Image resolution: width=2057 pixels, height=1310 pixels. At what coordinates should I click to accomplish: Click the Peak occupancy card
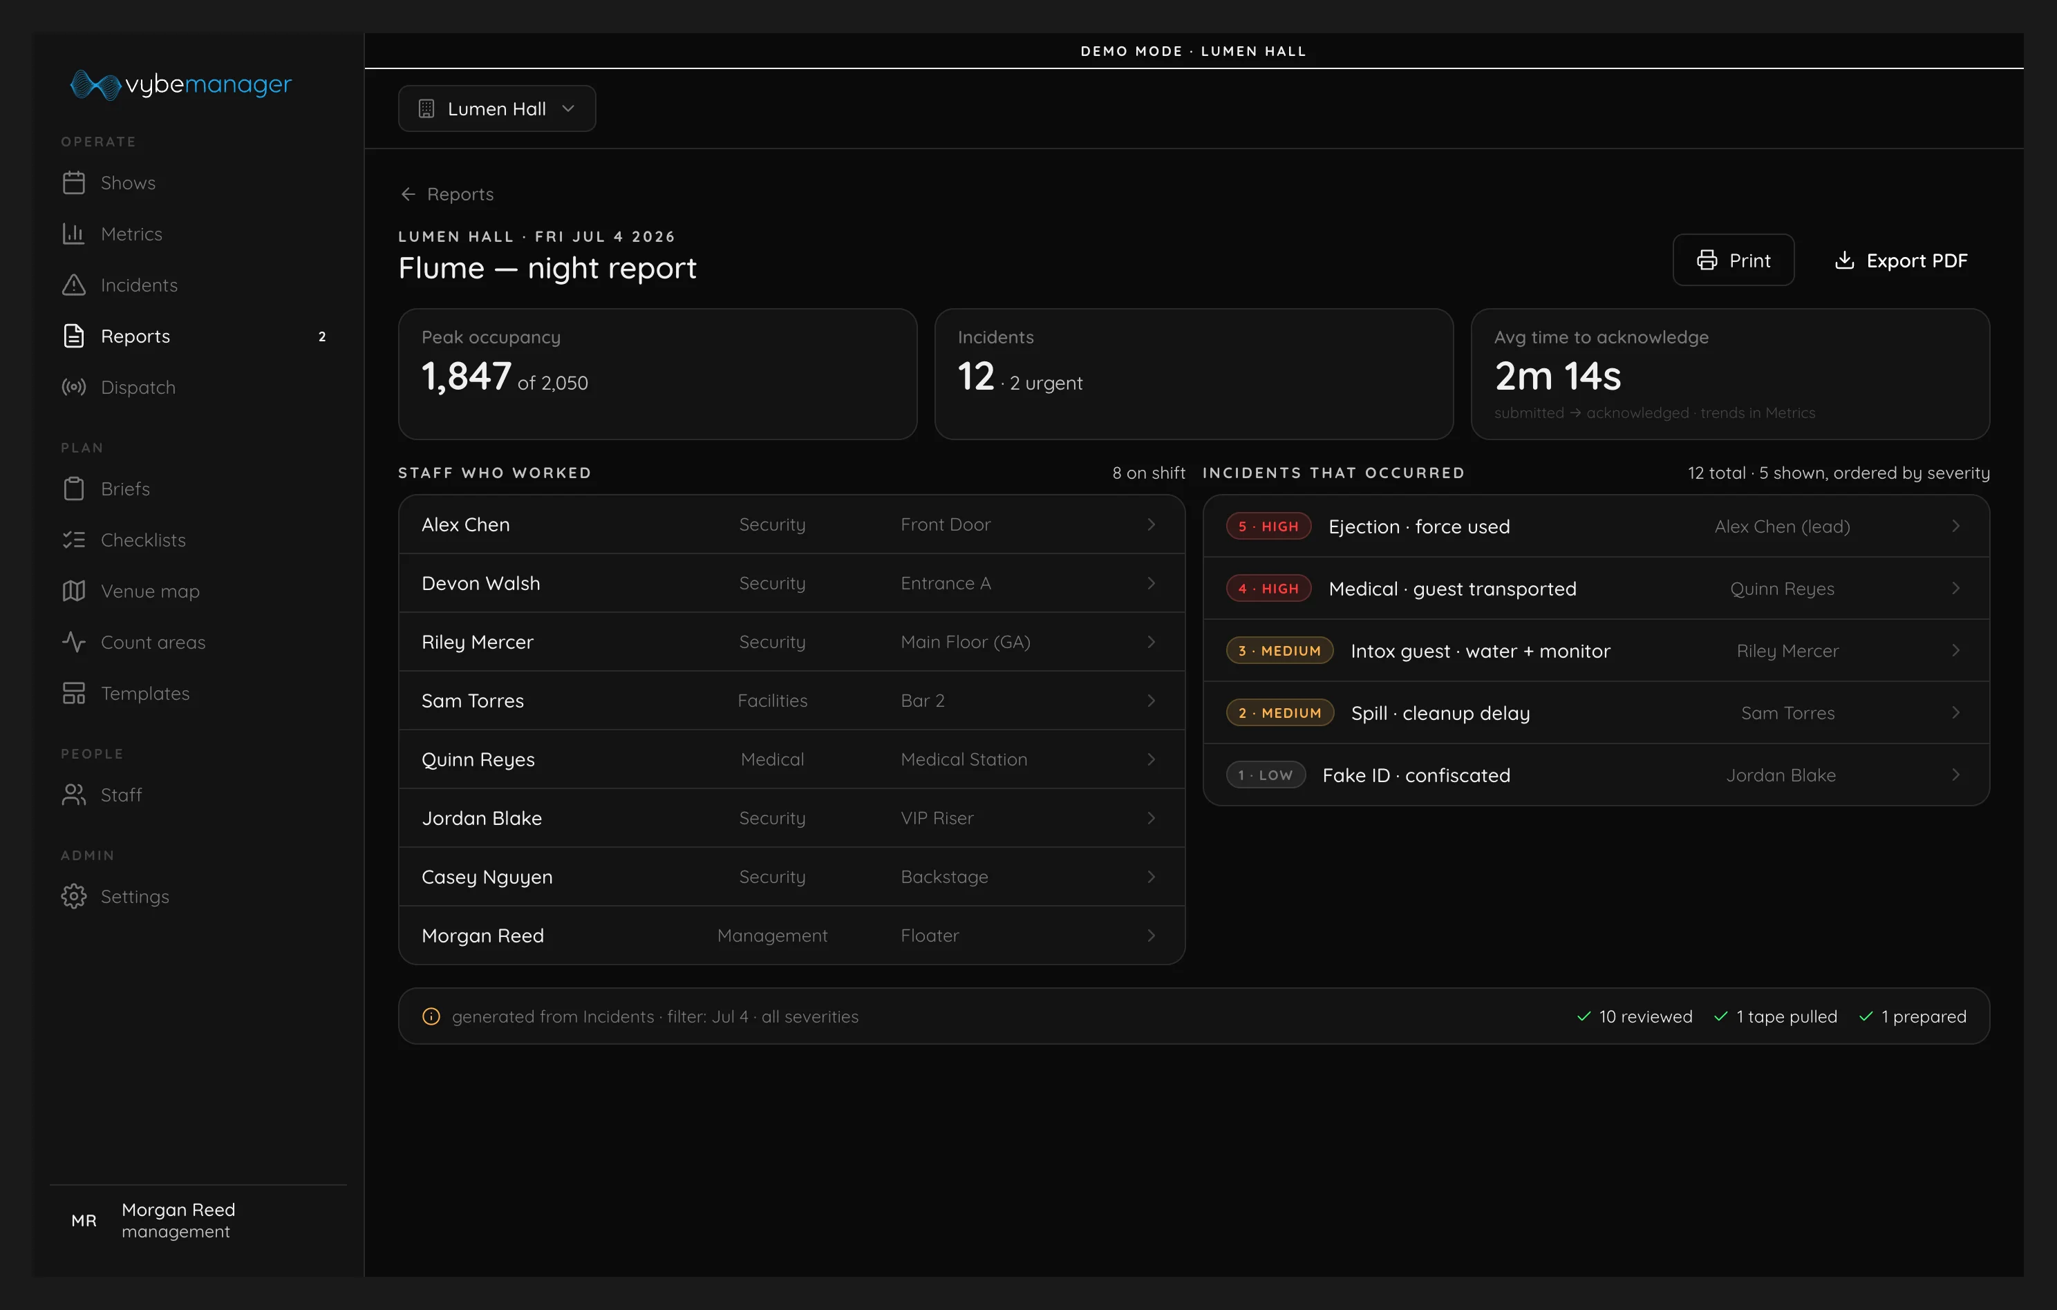658,374
